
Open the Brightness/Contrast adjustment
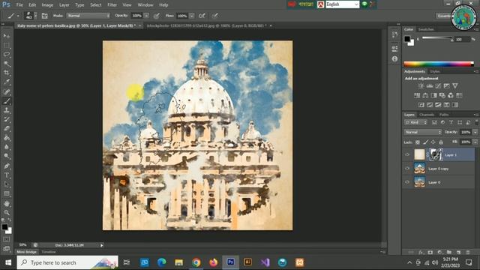click(x=421, y=86)
